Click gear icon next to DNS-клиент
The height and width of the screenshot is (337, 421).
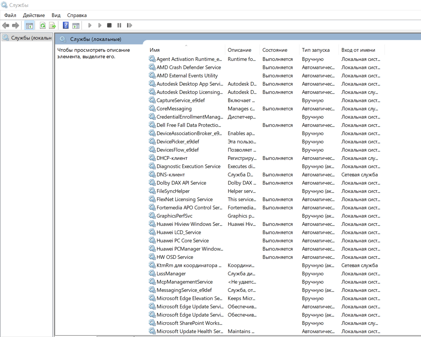coord(152,174)
